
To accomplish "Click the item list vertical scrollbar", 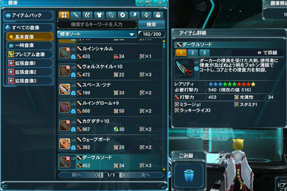I will 164,106.
